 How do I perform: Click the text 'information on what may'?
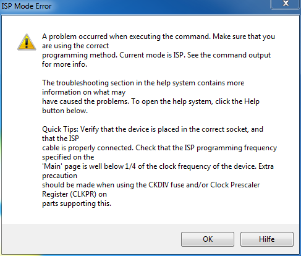(x=84, y=92)
